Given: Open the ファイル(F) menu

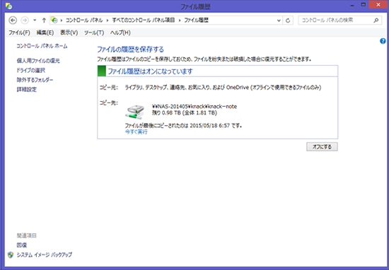Looking at the screenshot, I should tap(19, 33).
